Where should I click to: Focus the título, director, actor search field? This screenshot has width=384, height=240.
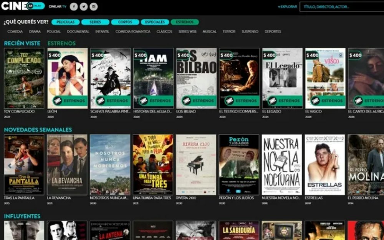(342, 7)
